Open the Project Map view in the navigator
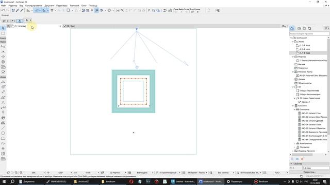330x185 pixels. (292, 28)
